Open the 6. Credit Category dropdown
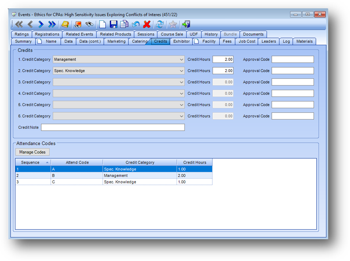 coord(181,116)
